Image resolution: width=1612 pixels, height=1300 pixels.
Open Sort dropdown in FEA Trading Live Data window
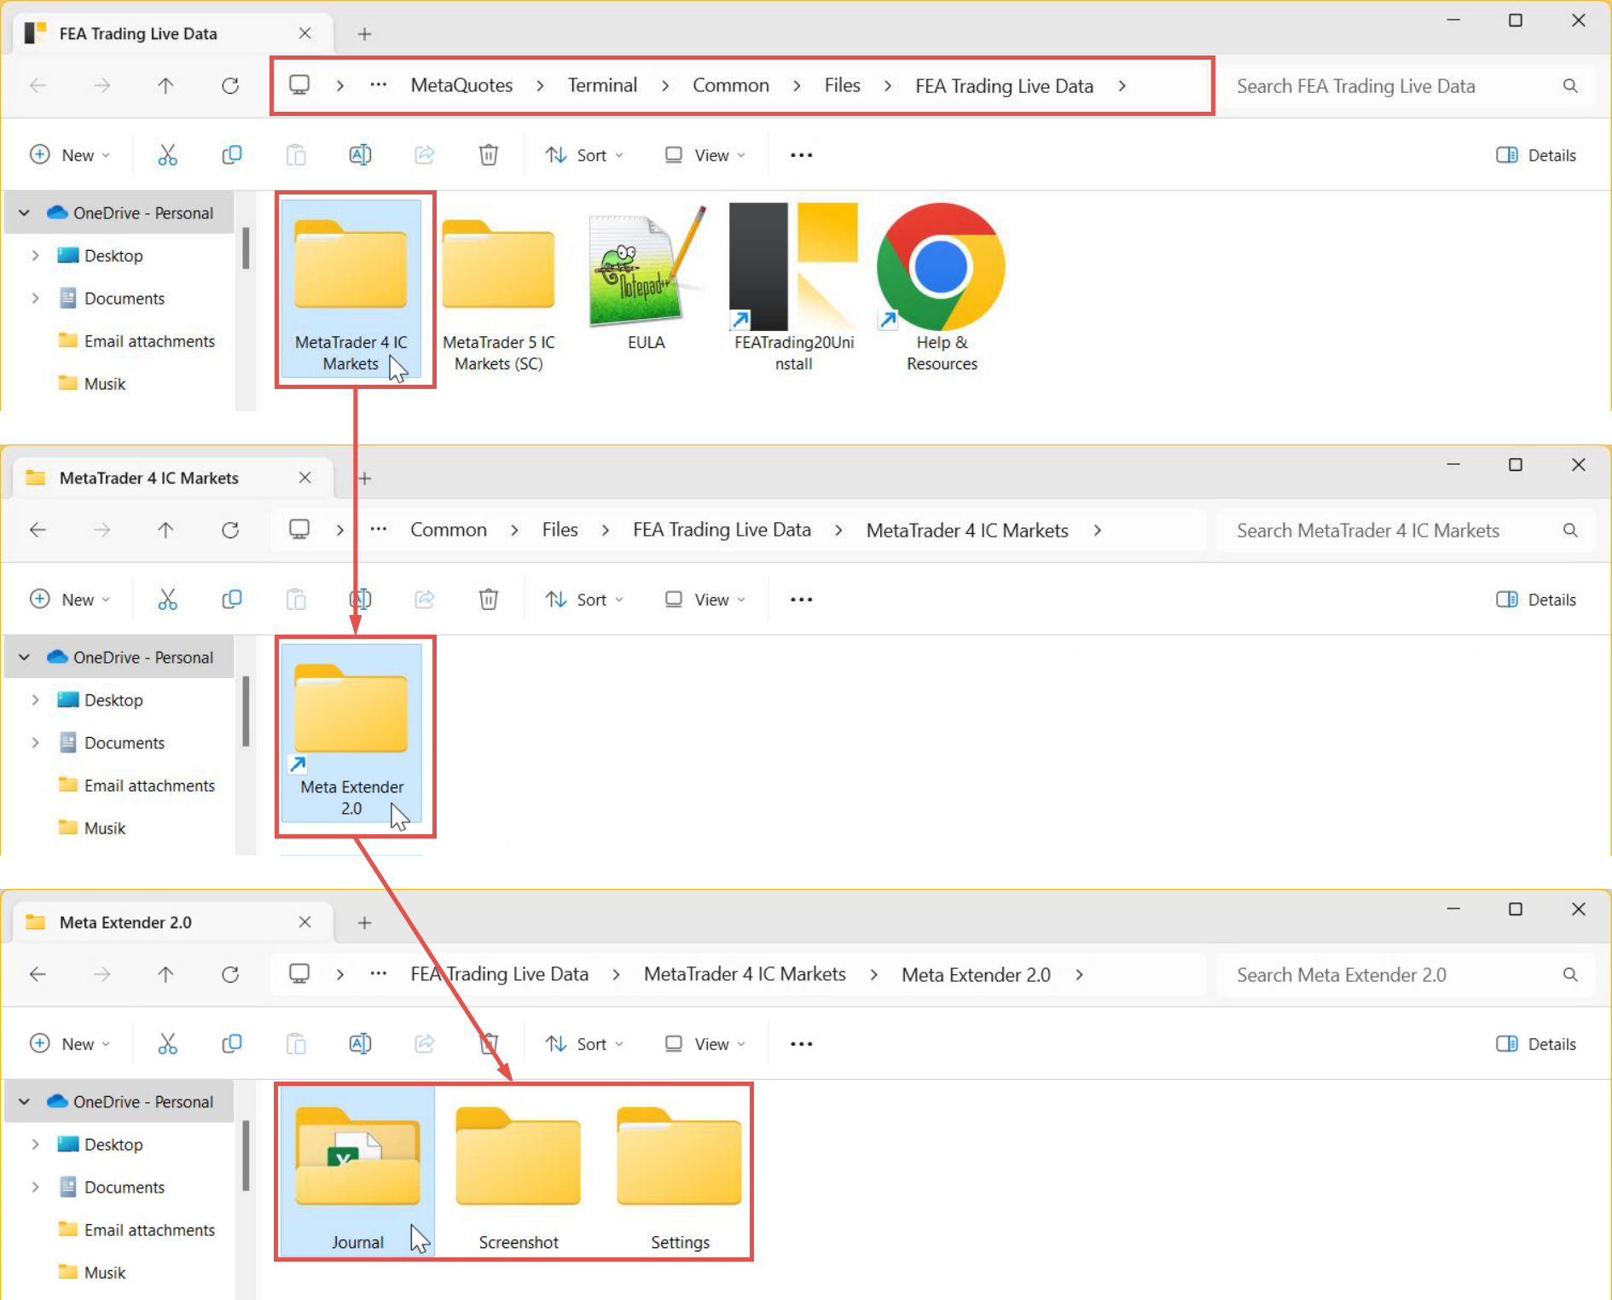[585, 155]
